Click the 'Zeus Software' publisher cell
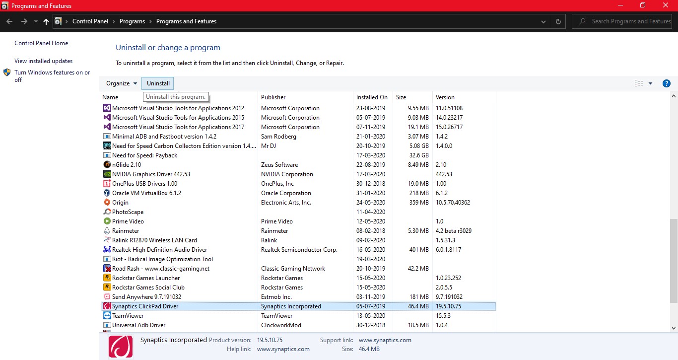This screenshot has width=678, height=360. (279, 165)
